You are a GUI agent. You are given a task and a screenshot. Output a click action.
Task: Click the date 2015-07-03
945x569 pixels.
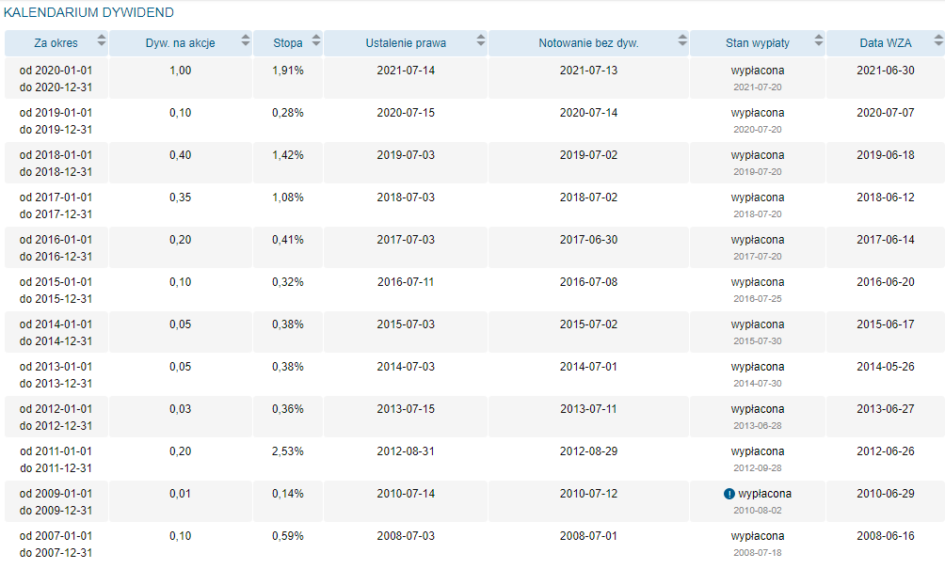[406, 324]
